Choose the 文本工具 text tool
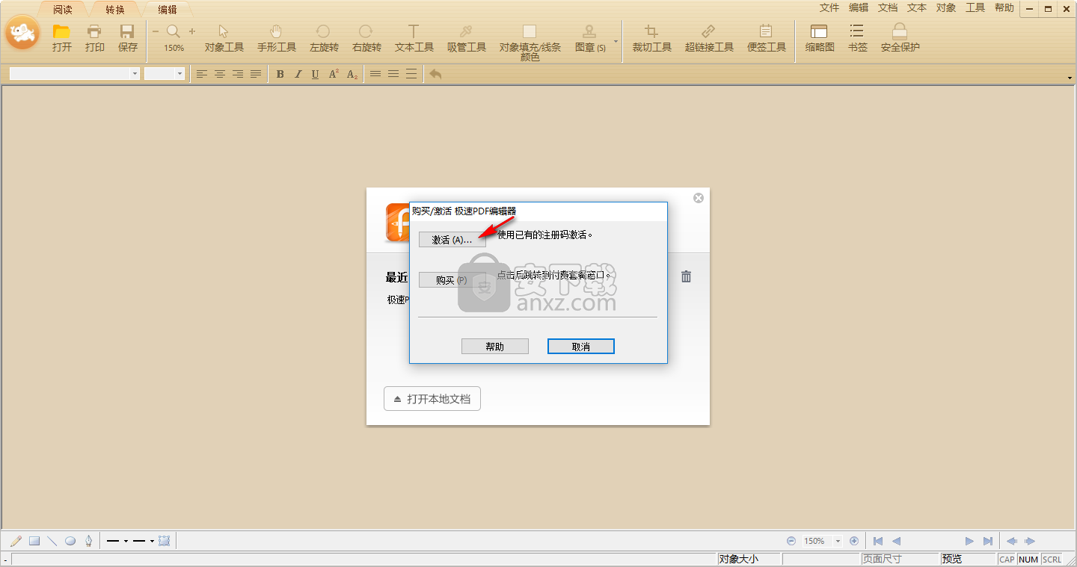Image resolution: width=1077 pixels, height=567 pixels. 414,37
